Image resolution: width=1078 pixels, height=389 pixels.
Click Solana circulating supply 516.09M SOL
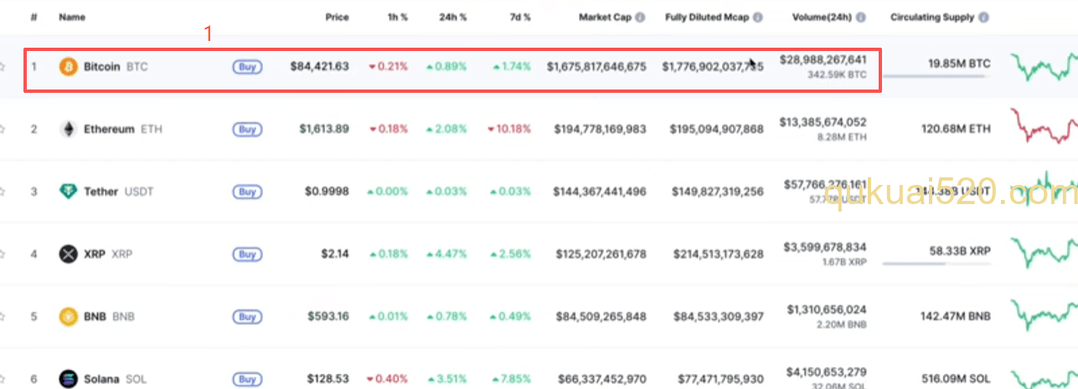coord(957,379)
